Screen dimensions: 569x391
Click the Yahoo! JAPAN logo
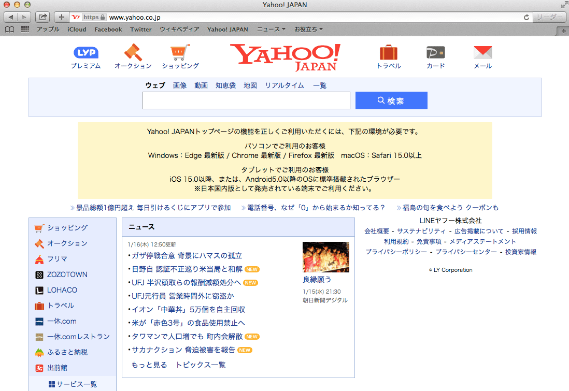pyautogui.click(x=285, y=57)
